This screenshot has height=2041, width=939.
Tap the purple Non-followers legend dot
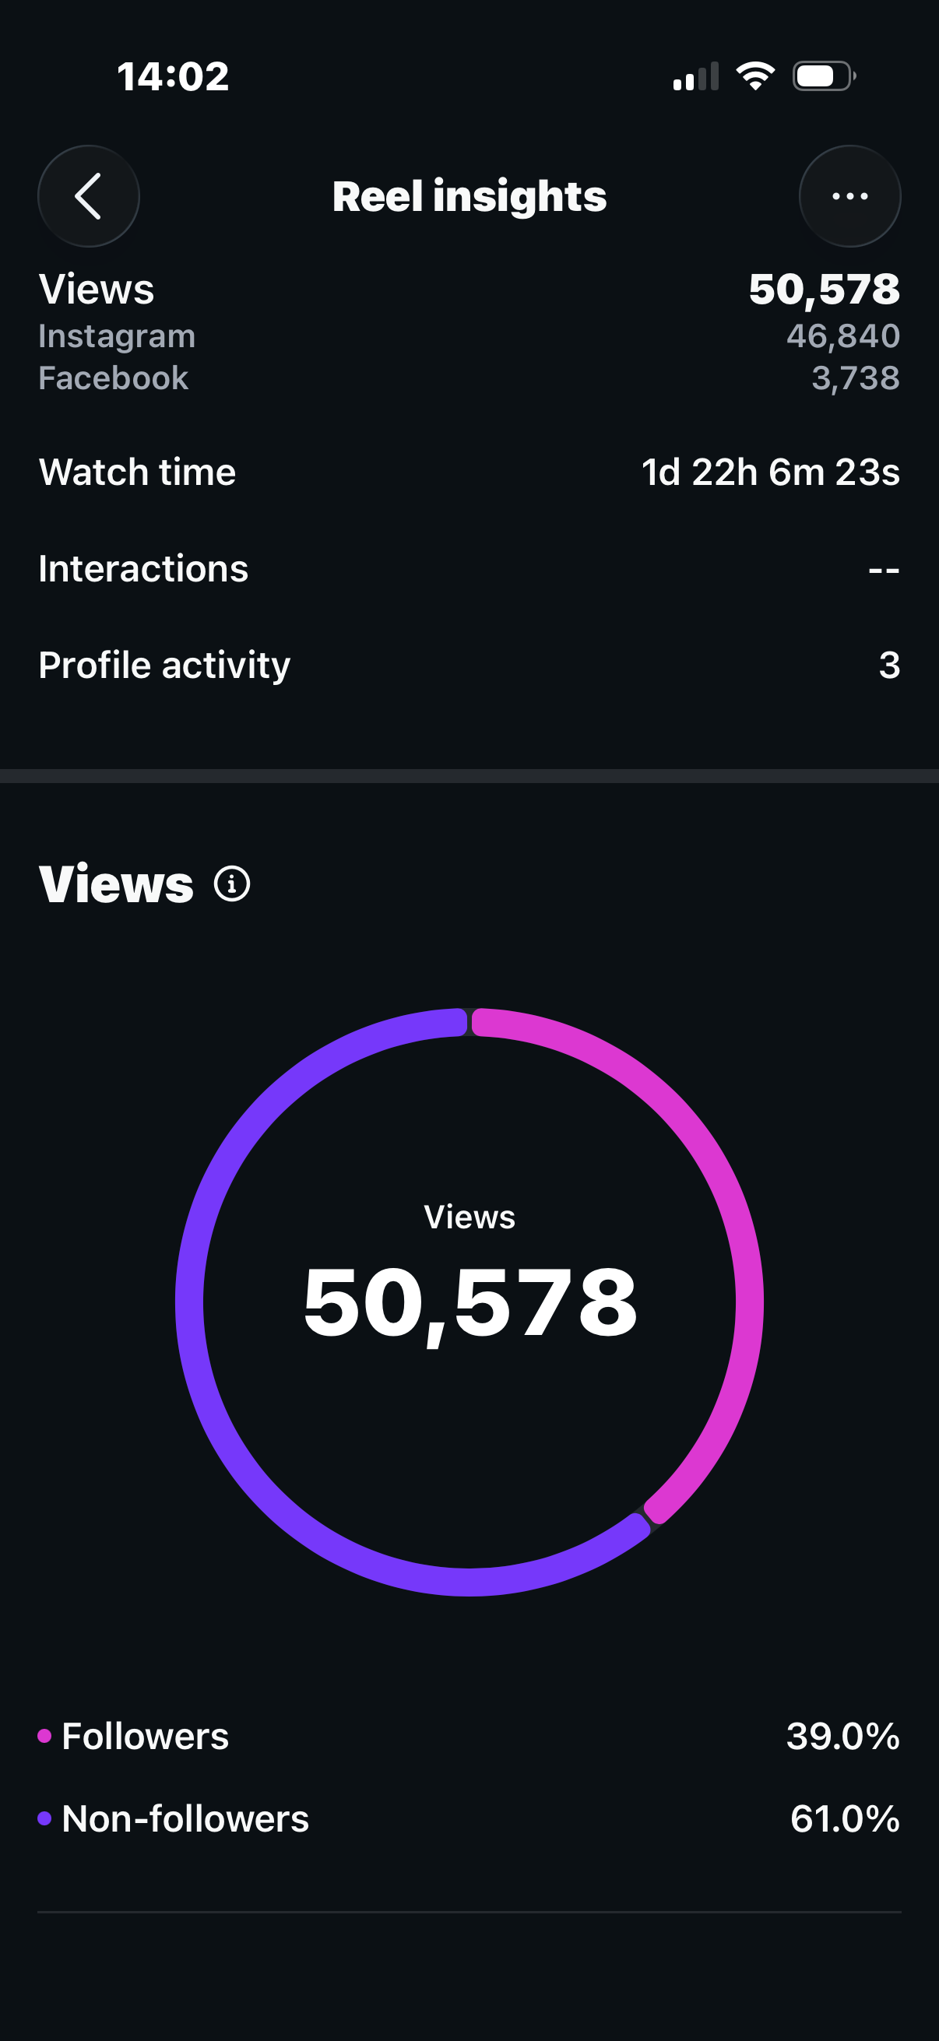[44, 1818]
